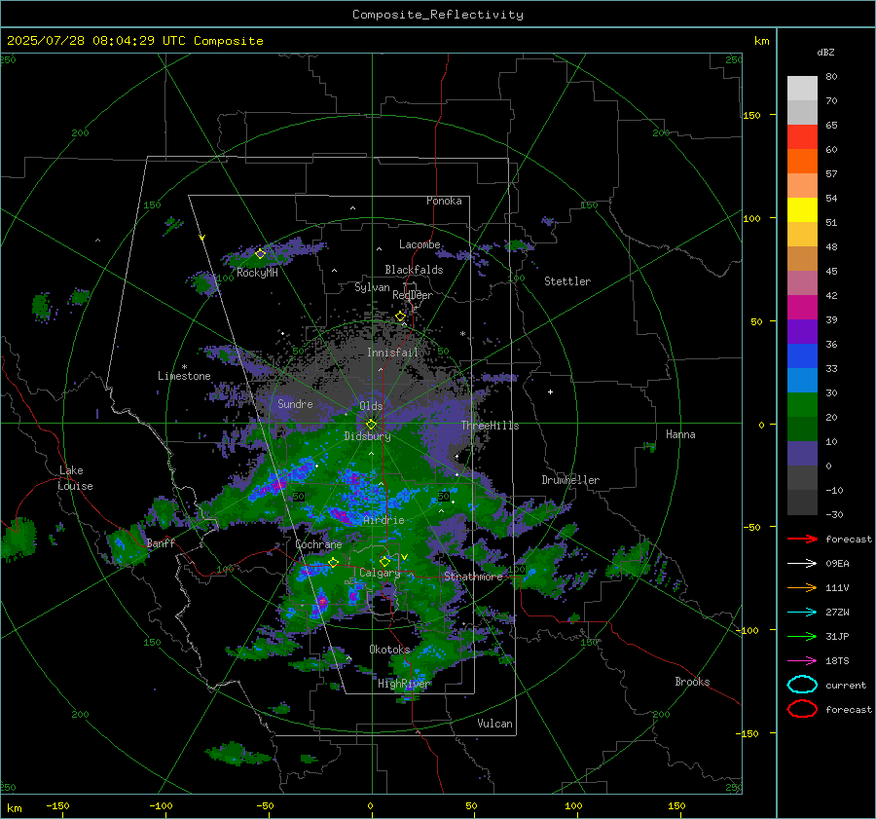Click the 'Drumheller' city label
This screenshot has width=876, height=819.
point(570,480)
